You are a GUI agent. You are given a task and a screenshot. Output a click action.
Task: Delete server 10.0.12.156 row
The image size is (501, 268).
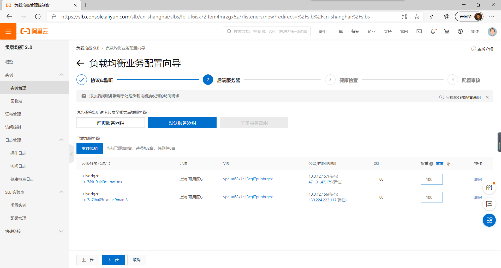[x=478, y=197]
